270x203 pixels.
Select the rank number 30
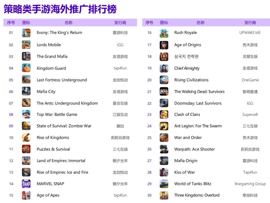[x=149, y=195]
